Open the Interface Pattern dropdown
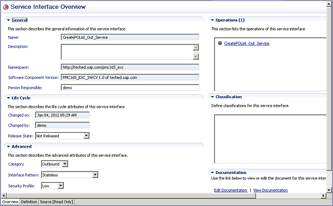The width and height of the screenshot is (333, 206). point(95,175)
